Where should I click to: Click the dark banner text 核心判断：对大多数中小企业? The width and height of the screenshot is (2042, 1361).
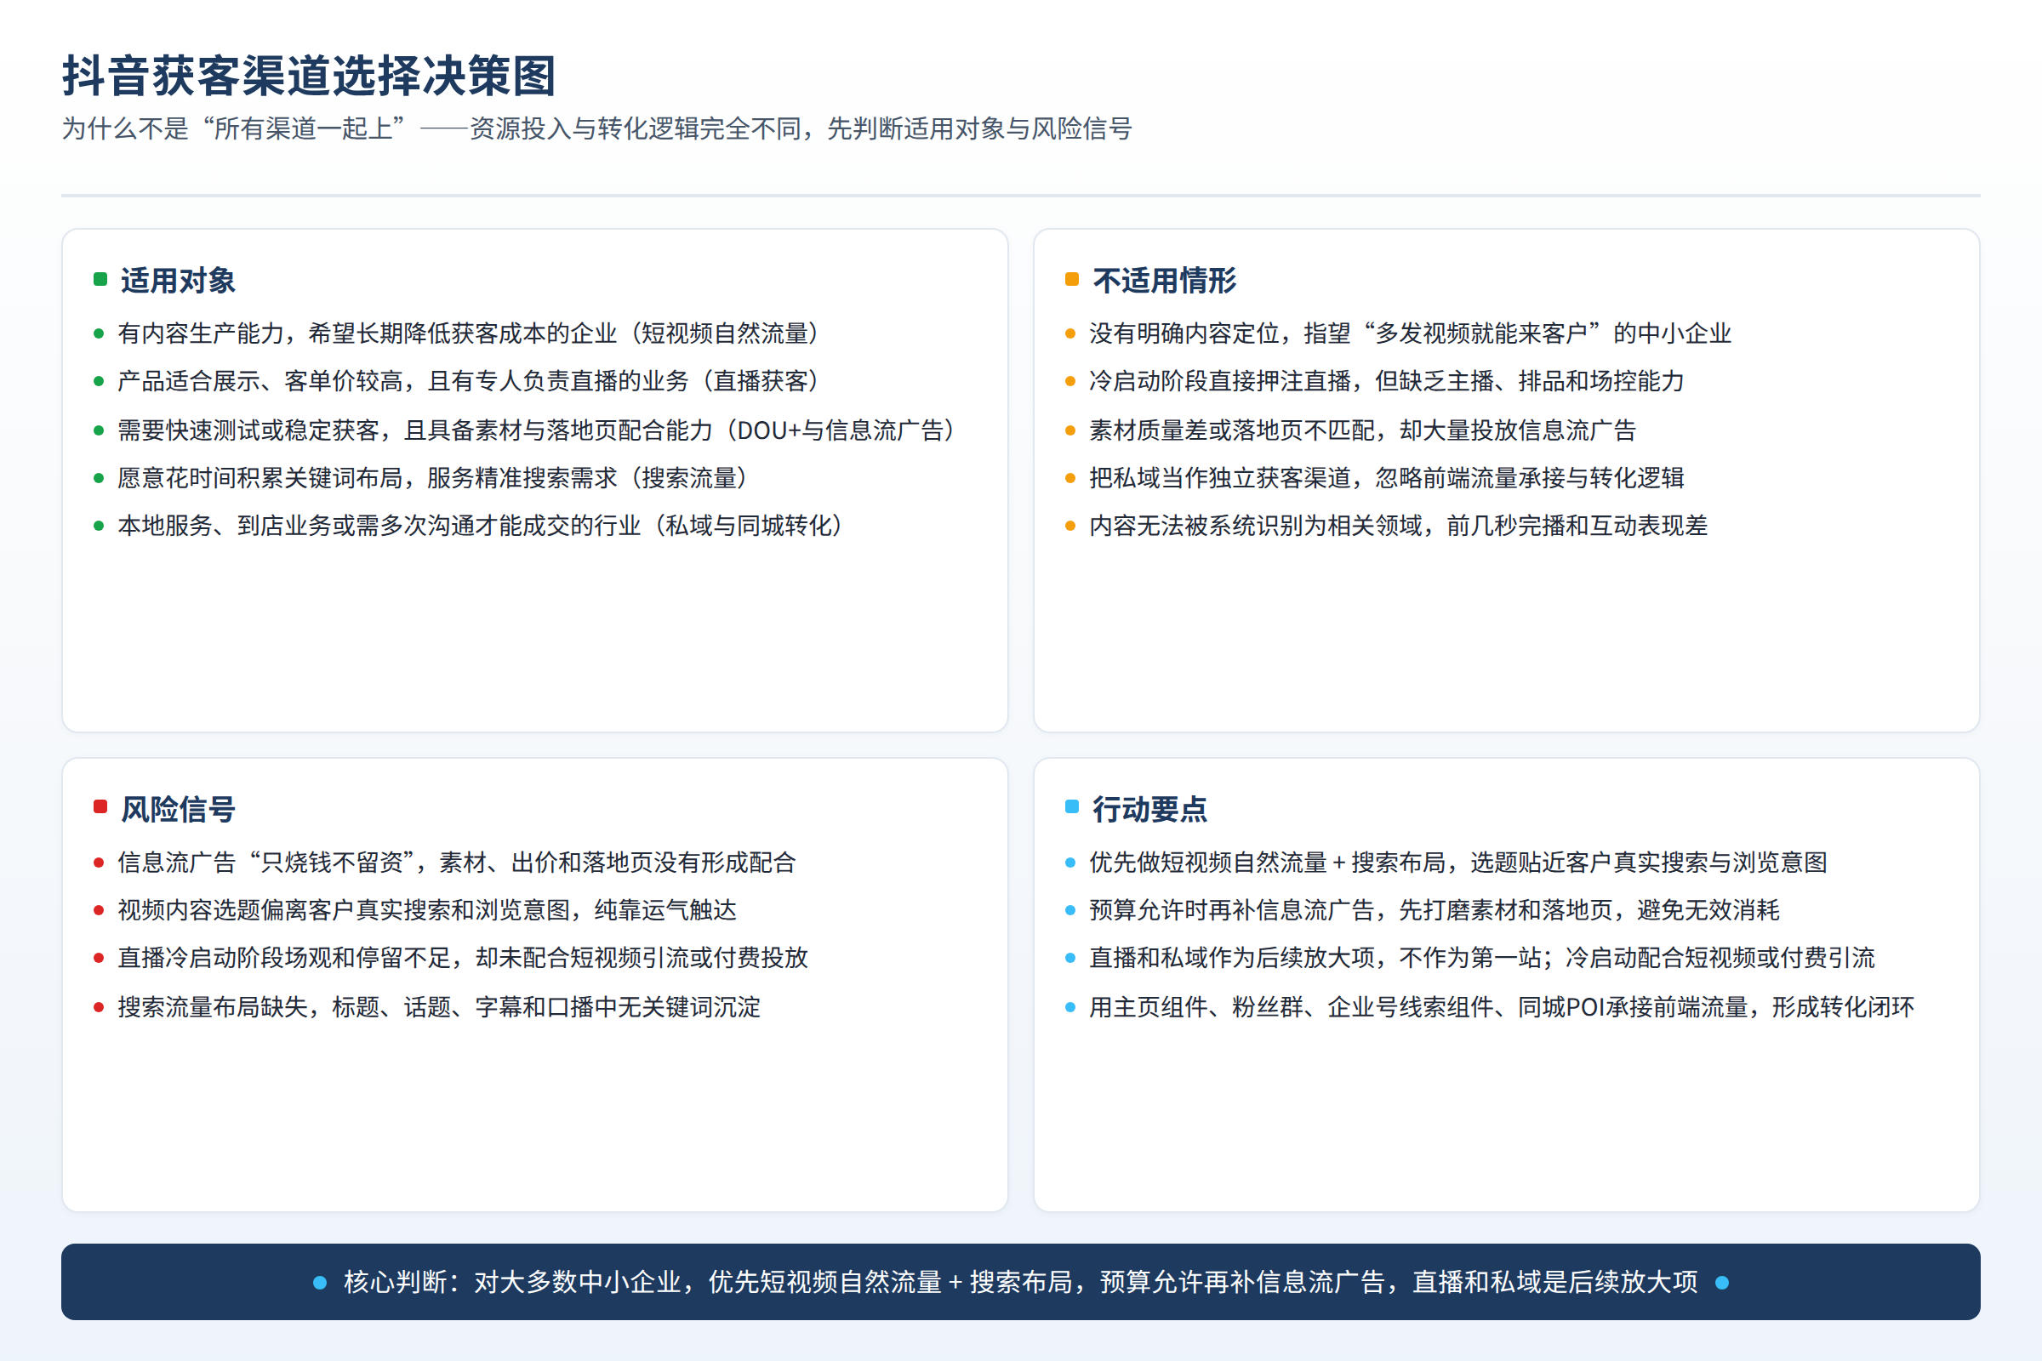point(1021,1282)
